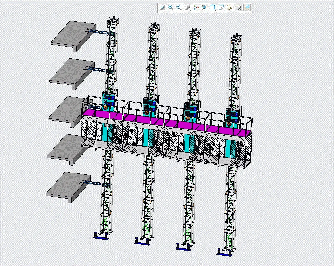The height and width of the screenshot is (266, 334).
Task: Click the Refit zoom-to-fit icon
Action: pos(162,8)
